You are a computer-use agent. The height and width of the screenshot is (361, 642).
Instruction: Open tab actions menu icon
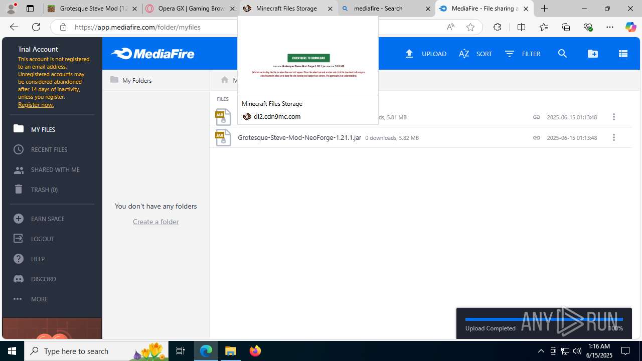30,9
